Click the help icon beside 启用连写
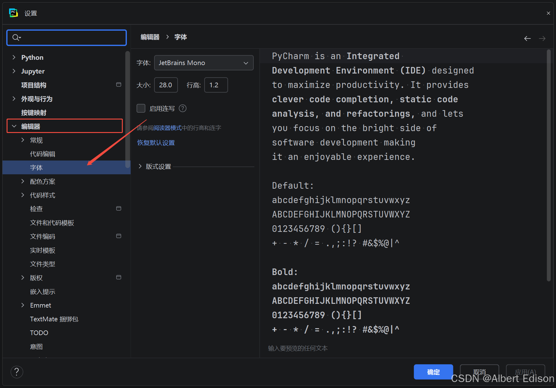The image size is (556, 388). [x=182, y=108]
